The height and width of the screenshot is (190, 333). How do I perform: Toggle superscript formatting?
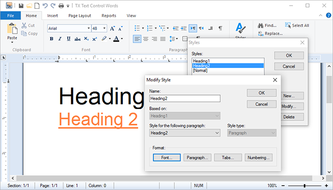[95, 39]
